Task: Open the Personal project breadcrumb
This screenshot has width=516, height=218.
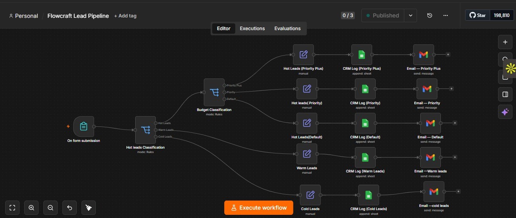Action: [x=23, y=16]
